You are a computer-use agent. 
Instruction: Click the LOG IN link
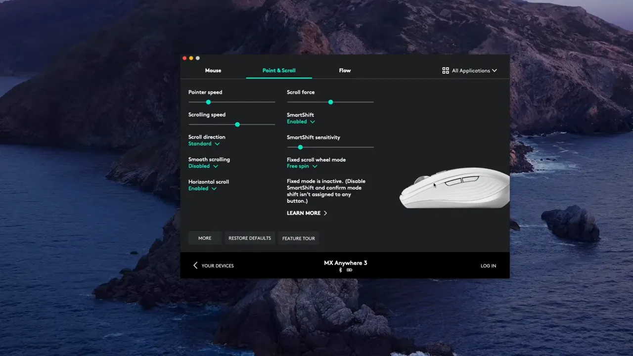point(488,266)
